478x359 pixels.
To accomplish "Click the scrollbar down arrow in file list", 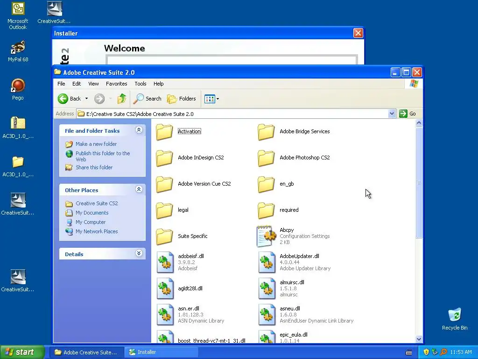I will pos(419,339).
